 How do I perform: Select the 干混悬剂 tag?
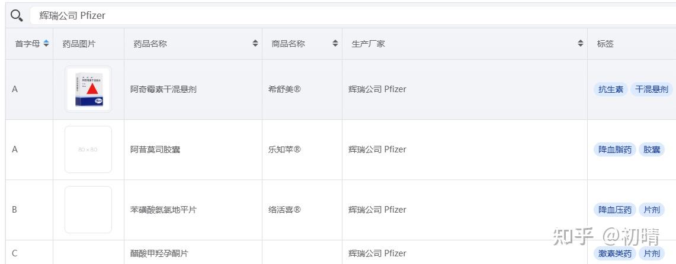click(651, 89)
